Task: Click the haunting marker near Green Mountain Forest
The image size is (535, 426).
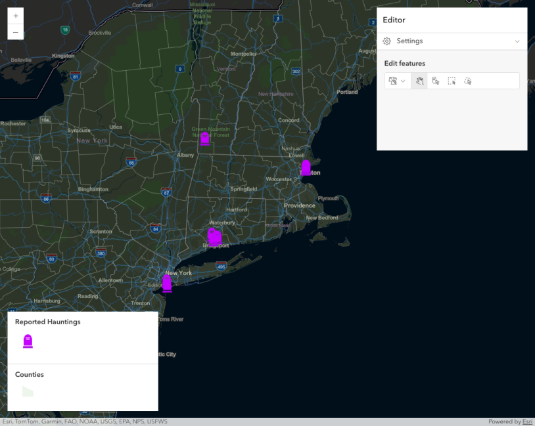Action: click(204, 138)
